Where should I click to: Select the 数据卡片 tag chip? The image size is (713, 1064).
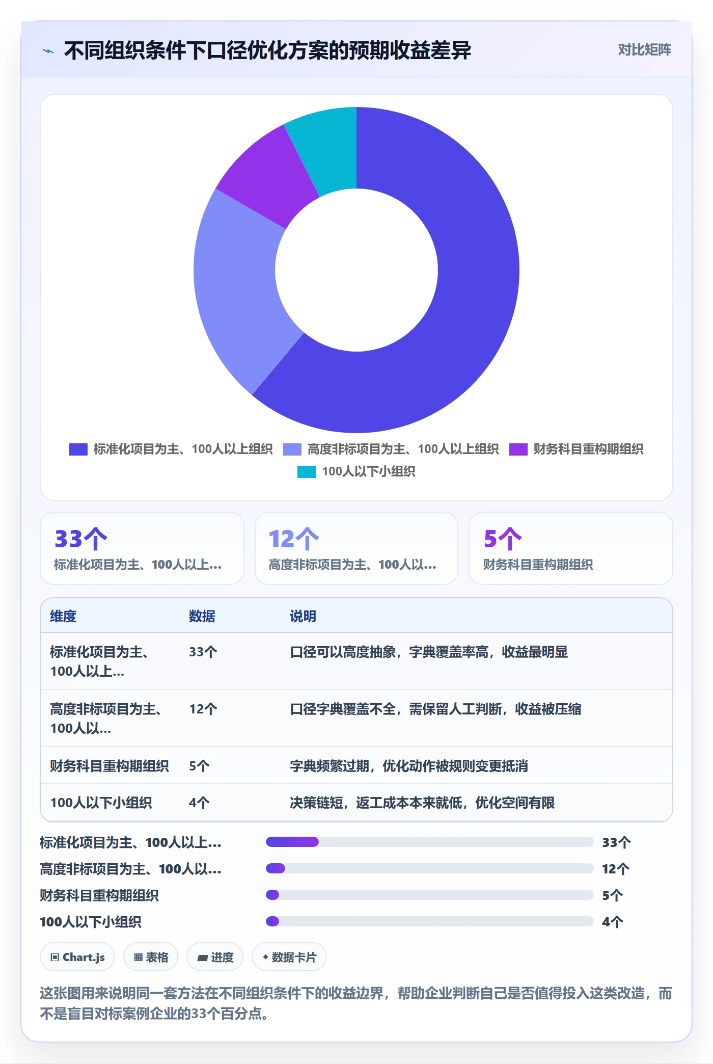coord(289,957)
